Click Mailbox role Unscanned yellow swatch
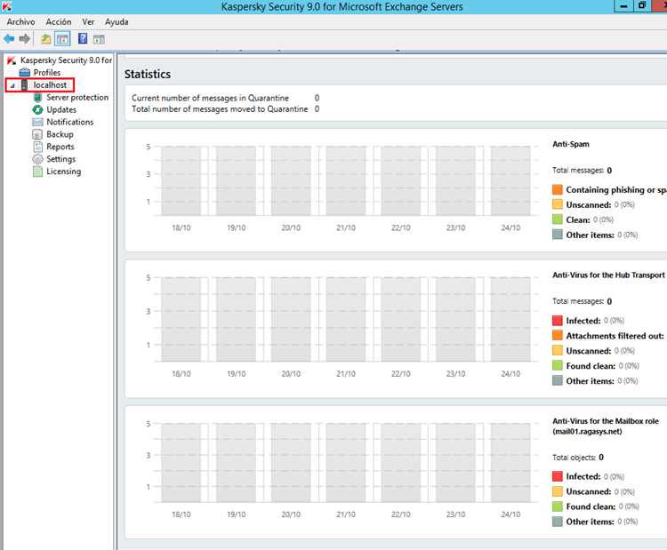 pyautogui.click(x=558, y=491)
